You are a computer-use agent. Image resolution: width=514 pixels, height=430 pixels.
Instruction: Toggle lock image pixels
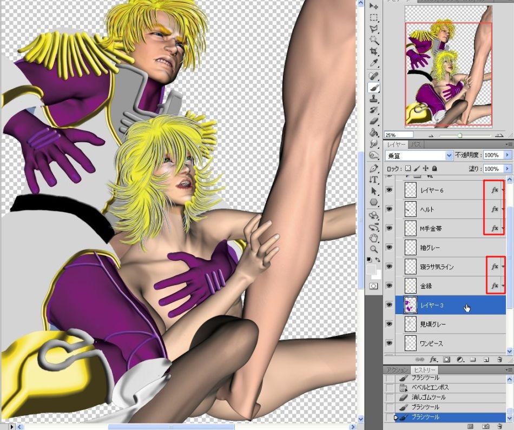(417, 168)
